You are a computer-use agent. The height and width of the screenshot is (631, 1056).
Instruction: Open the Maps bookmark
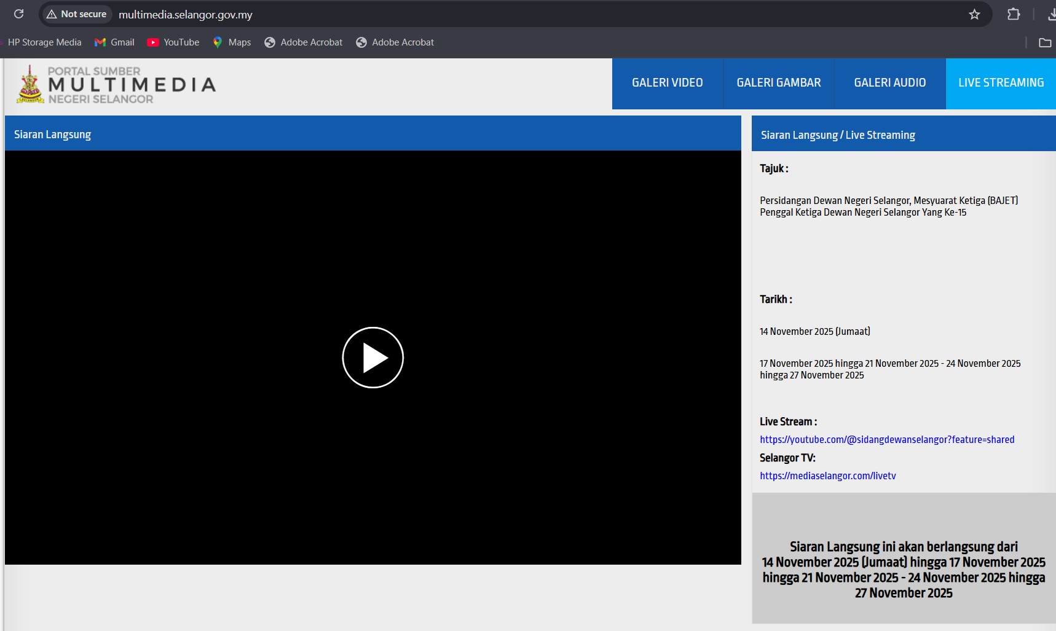click(232, 42)
